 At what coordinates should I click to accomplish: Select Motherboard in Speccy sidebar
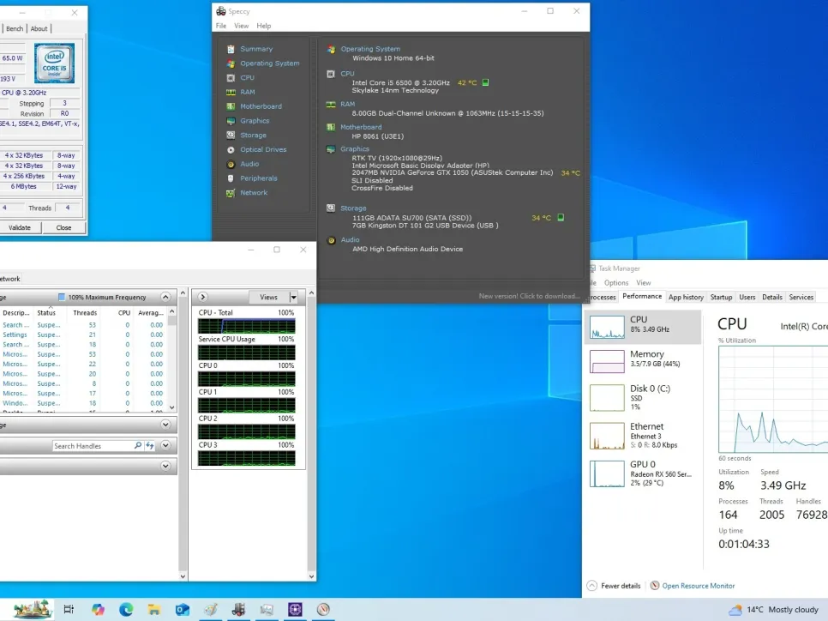tap(261, 106)
